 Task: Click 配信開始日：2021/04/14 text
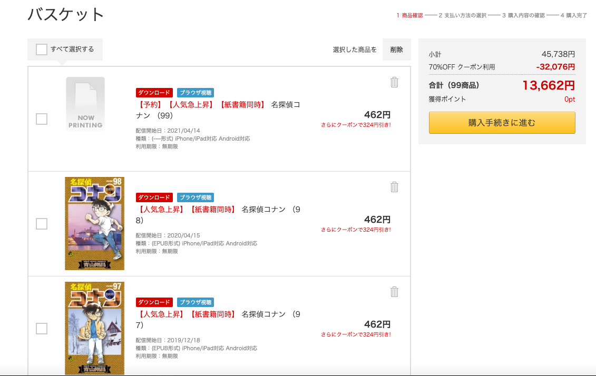168,131
